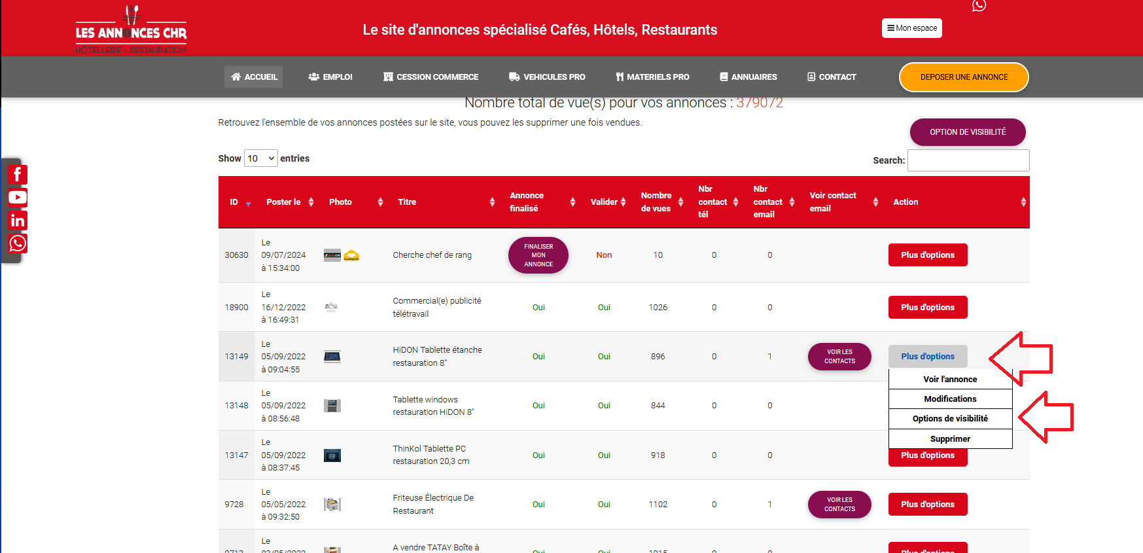Open LinkedIn profile from social sidebar

(x=18, y=221)
